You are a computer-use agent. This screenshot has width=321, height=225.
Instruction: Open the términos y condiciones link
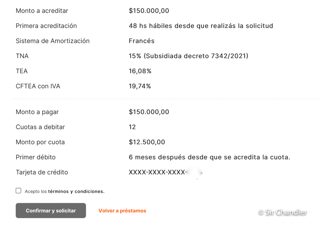pyautogui.click(x=76, y=191)
